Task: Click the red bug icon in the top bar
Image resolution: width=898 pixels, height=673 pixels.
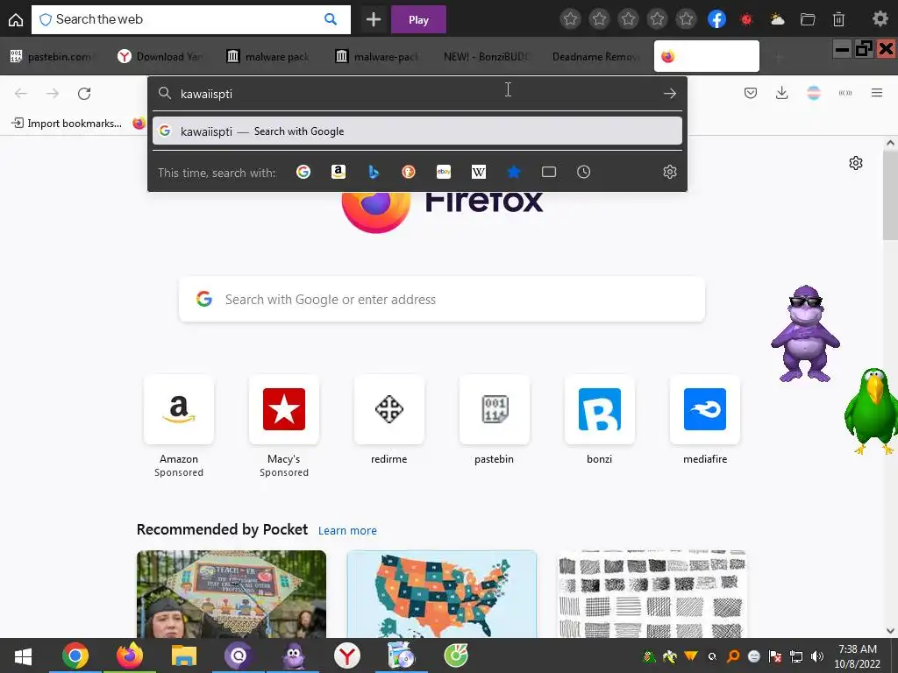Action: point(746,19)
